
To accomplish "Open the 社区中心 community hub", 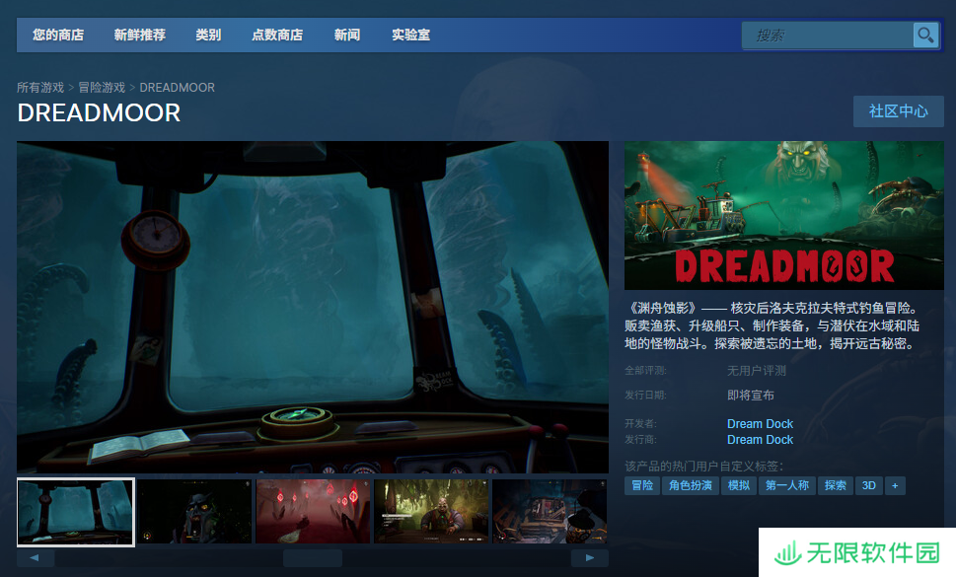I will 898,111.
